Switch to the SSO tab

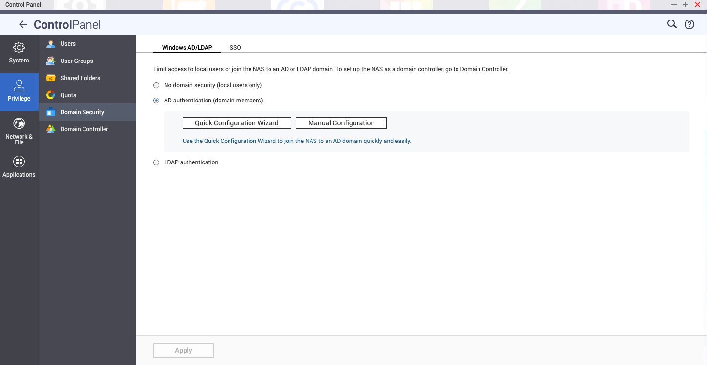(x=235, y=48)
